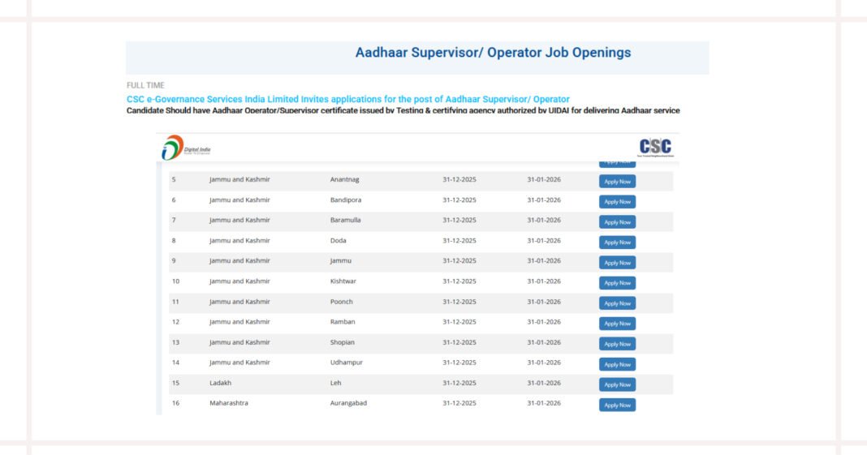Select the Ramban district cell
Screen dimensions: 867x455
(x=343, y=321)
